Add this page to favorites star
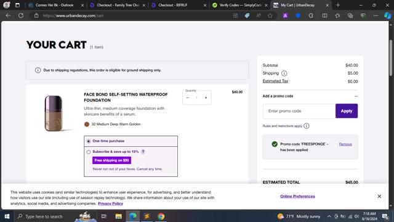394x222 pixels. 270,15
